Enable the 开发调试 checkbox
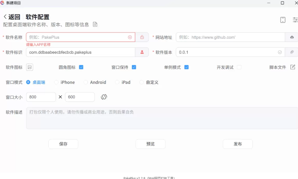 (x=239, y=67)
